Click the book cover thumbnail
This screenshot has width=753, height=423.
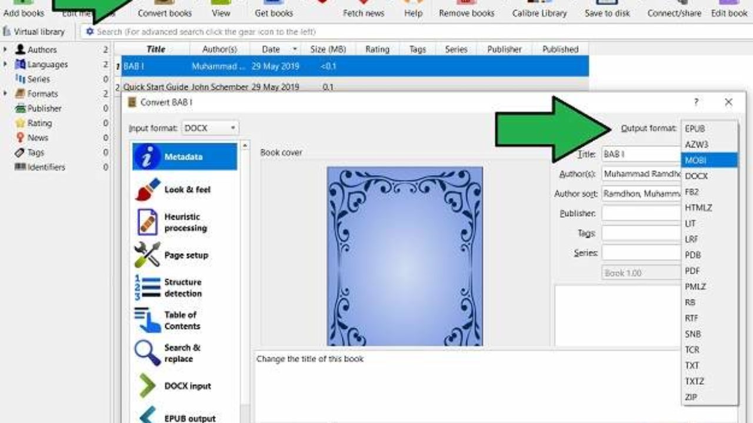pyautogui.click(x=405, y=256)
